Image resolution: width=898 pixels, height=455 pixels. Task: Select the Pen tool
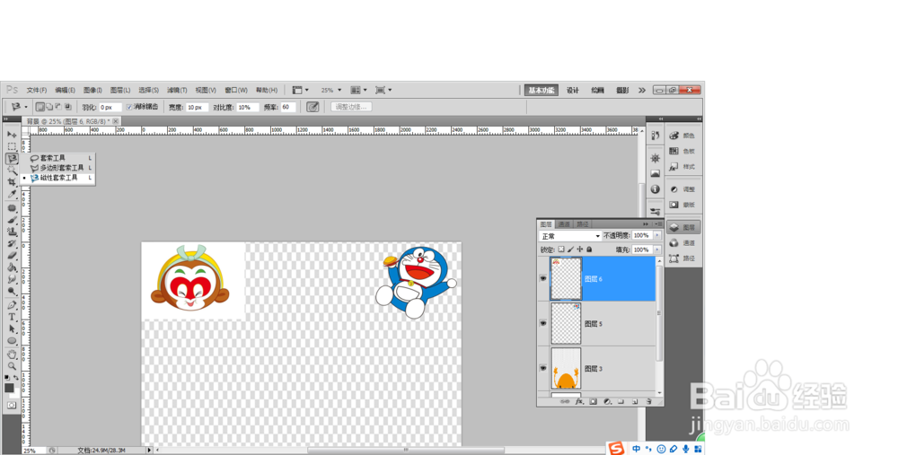[x=12, y=305]
